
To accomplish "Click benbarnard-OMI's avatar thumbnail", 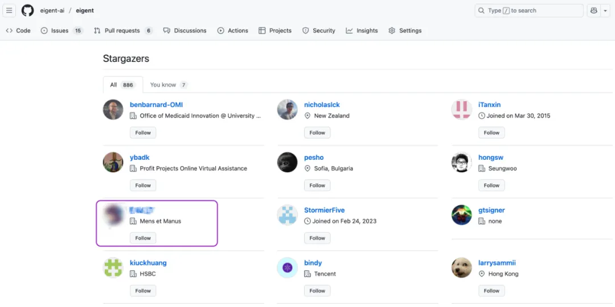I will tap(113, 110).
